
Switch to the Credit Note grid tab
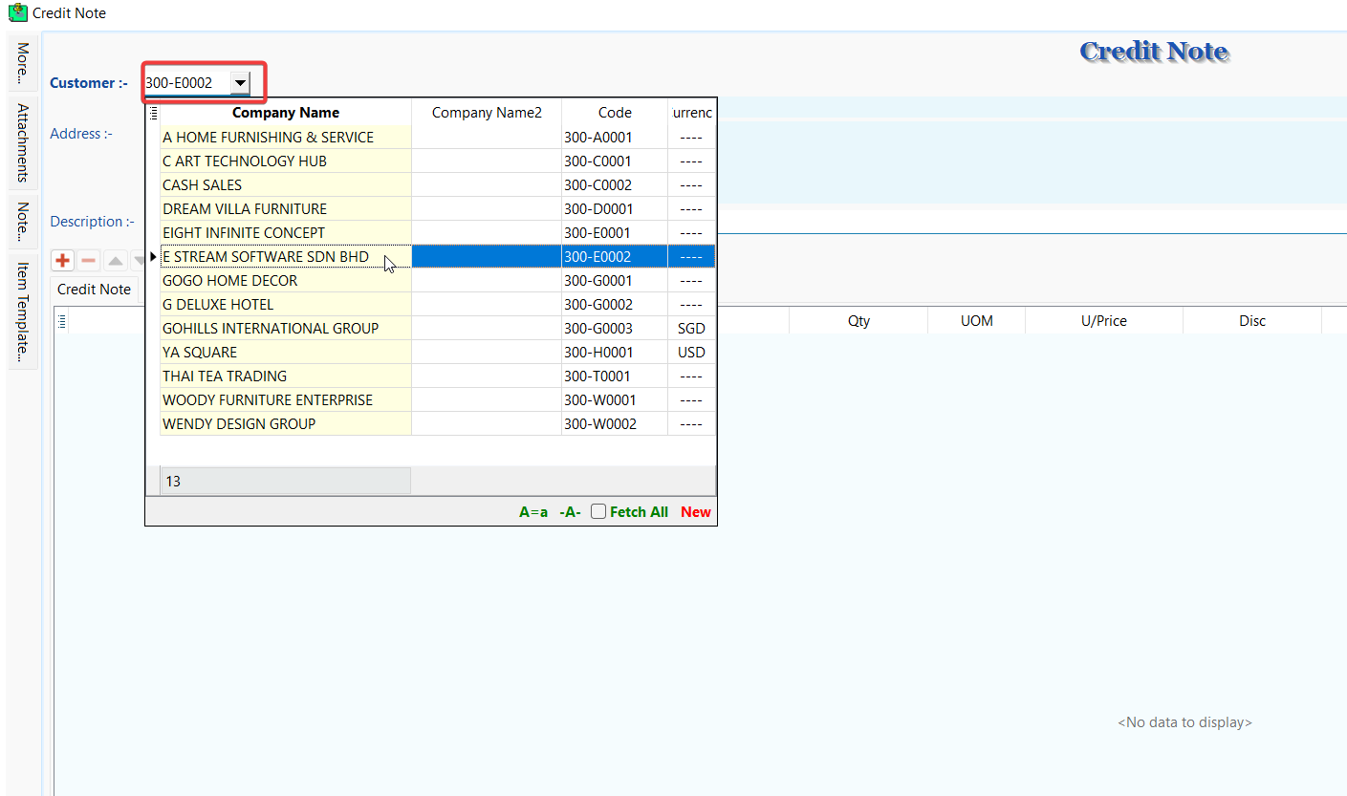click(94, 290)
